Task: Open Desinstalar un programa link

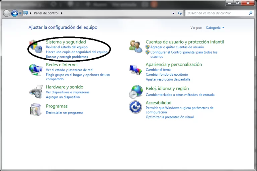Action: tap(64, 112)
